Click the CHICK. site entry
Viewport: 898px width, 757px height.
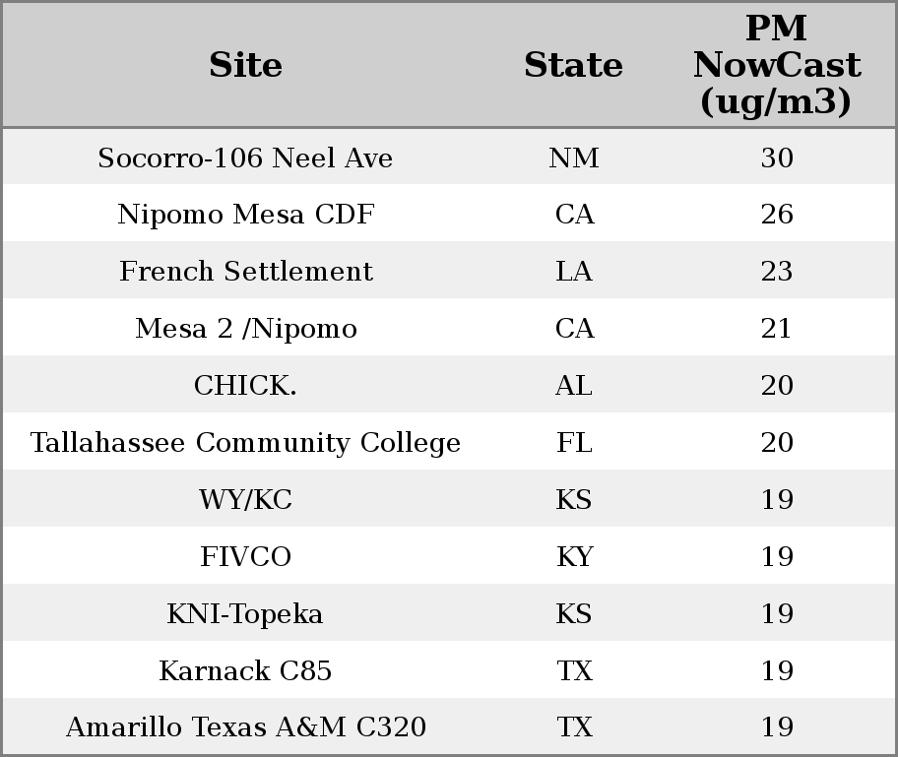pos(245,386)
